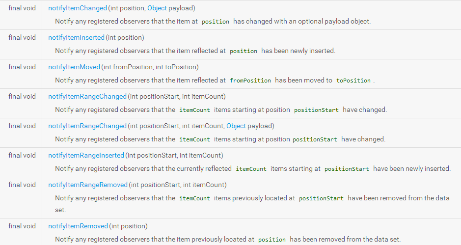Screen dimensions: 461x245
Task: Open notifyItemRangeChanged link with Object payload
Action: (x=87, y=126)
